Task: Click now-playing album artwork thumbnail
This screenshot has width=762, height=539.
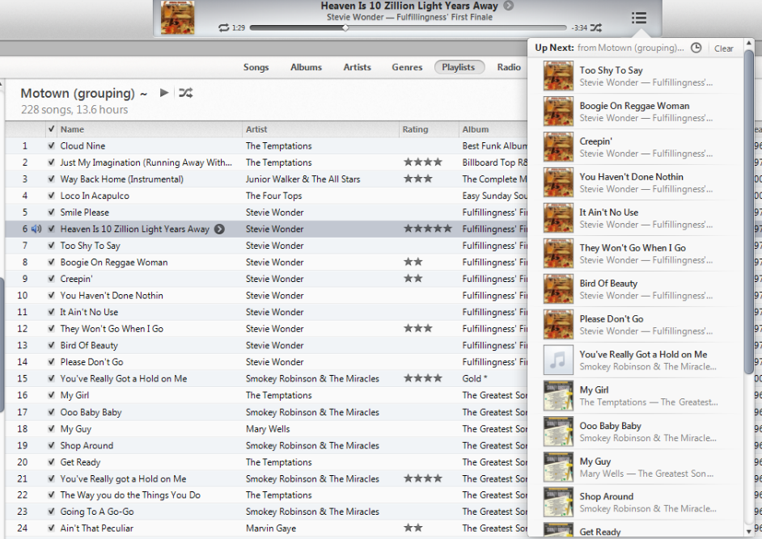Action: point(178,18)
